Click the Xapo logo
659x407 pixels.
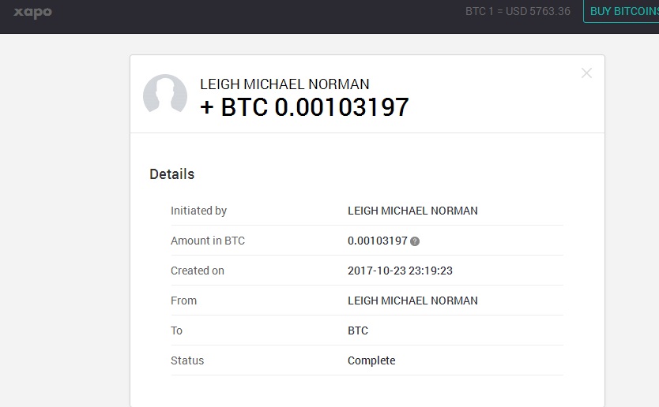coord(32,13)
